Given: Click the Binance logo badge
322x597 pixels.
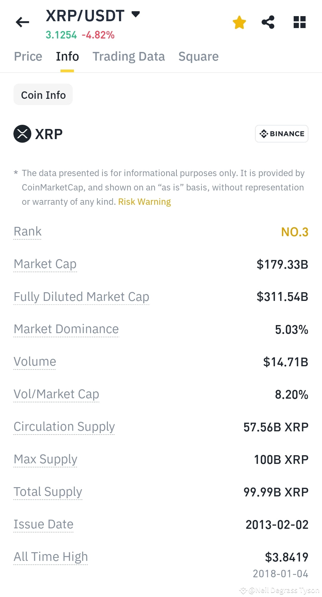Looking at the screenshot, I should point(282,134).
